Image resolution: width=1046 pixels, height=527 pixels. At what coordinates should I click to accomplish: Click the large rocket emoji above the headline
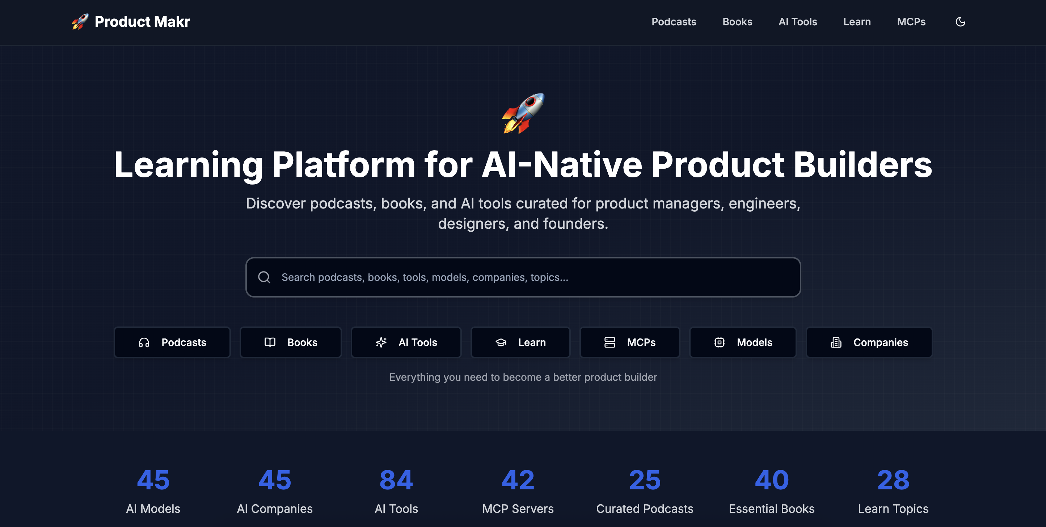click(524, 115)
